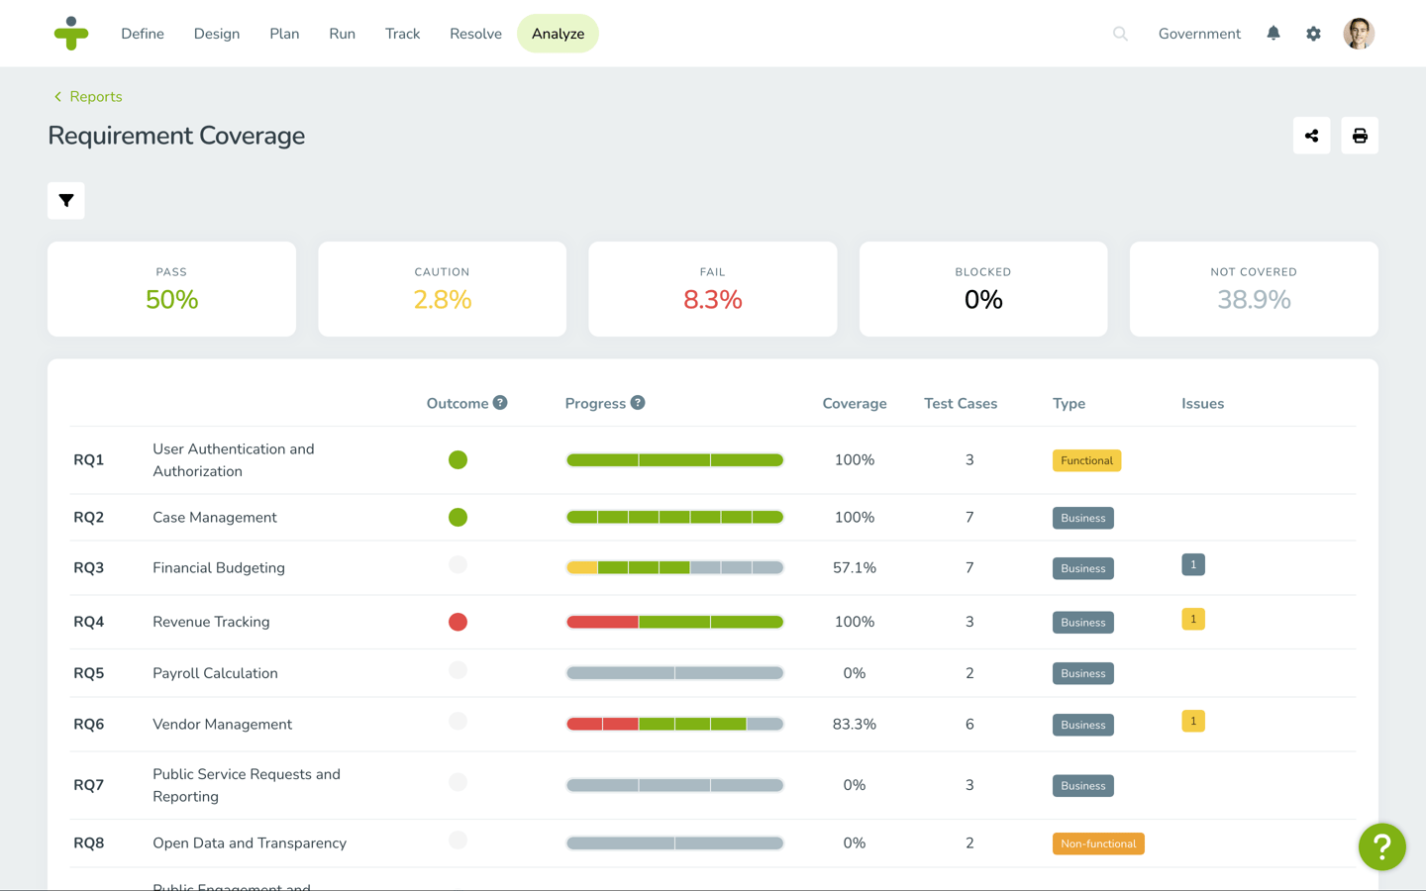The width and height of the screenshot is (1426, 891).
Task: Click the green plus logo icon
Action: click(71, 34)
